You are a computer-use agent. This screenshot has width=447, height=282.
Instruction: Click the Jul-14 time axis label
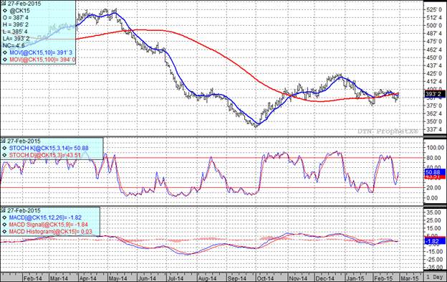tap(175, 278)
